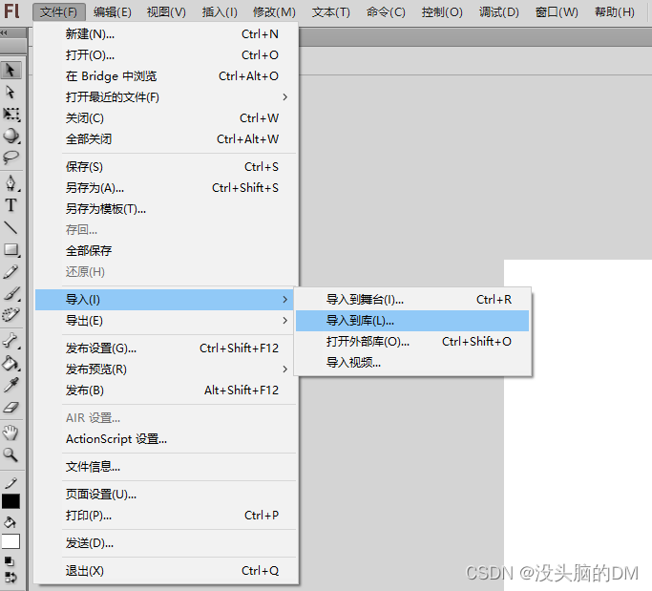Viewport: 652px width, 591px height.
Task: Select the Lasso tool
Action: pos(11,158)
